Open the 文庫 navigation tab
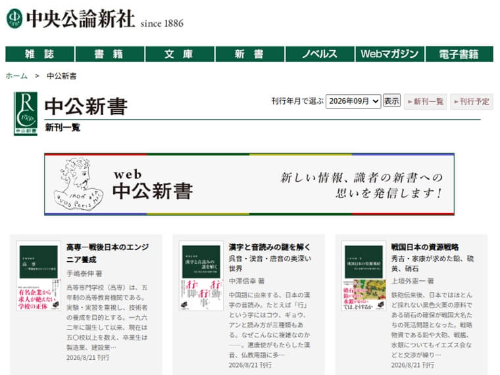This screenshot has height=375, width=500. 180,54
